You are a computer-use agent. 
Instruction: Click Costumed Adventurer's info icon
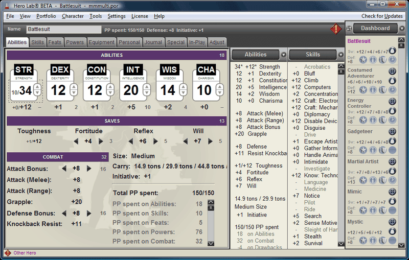[373, 90]
